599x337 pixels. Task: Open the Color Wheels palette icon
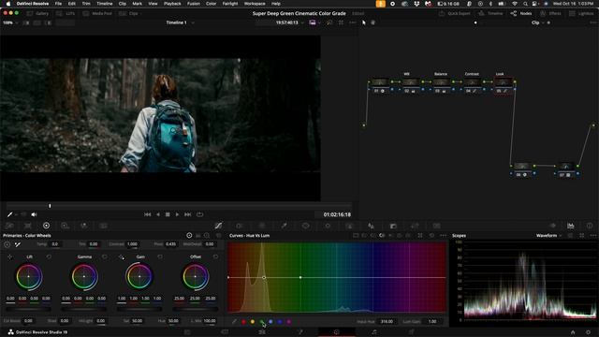point(46,226)
